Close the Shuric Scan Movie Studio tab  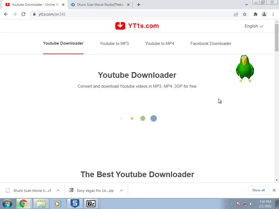128,5
